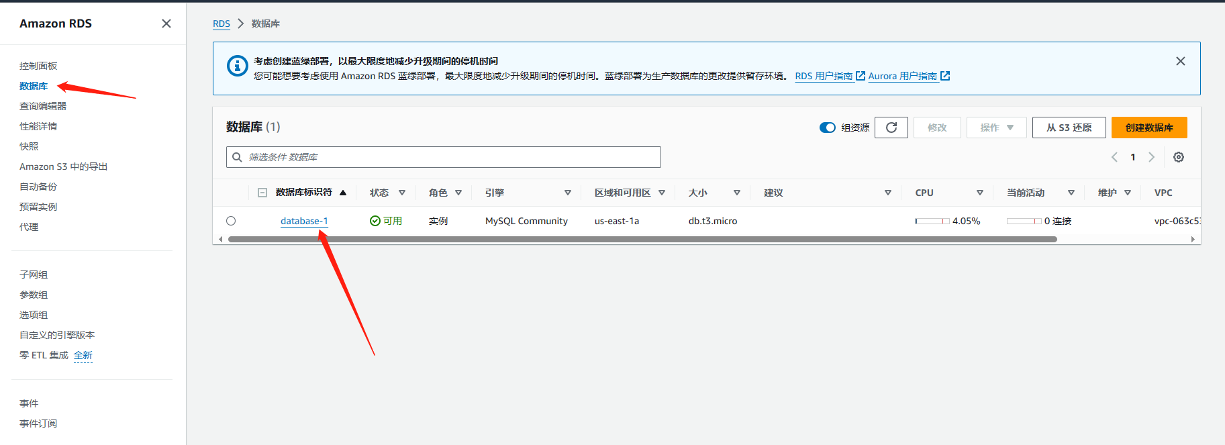Click the us-east-1a region cell
This screenshot has height=445, width=1225.
click(617, 221)
